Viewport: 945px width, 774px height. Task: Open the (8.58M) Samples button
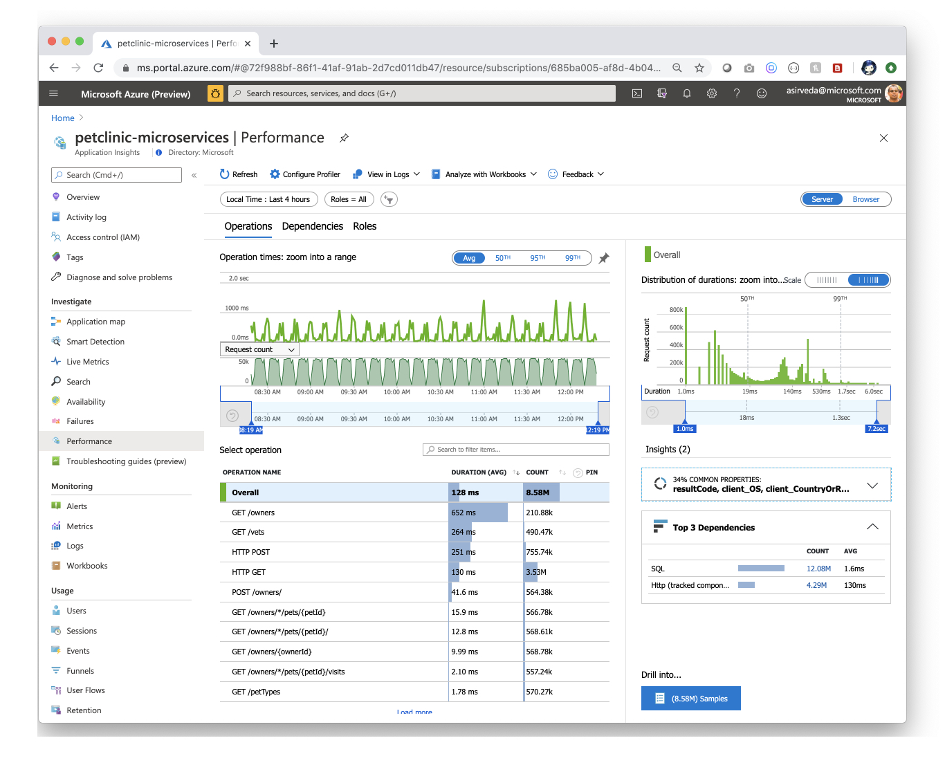691,699
